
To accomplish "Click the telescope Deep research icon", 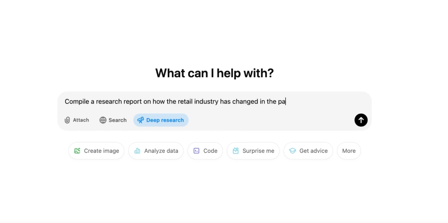I will pos(141,120).
